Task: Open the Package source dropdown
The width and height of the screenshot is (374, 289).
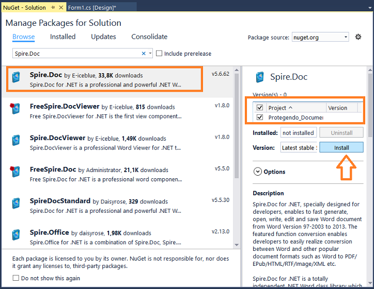Action: 320,37
